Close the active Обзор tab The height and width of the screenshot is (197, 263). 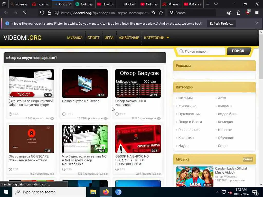(x=70, y=4)
